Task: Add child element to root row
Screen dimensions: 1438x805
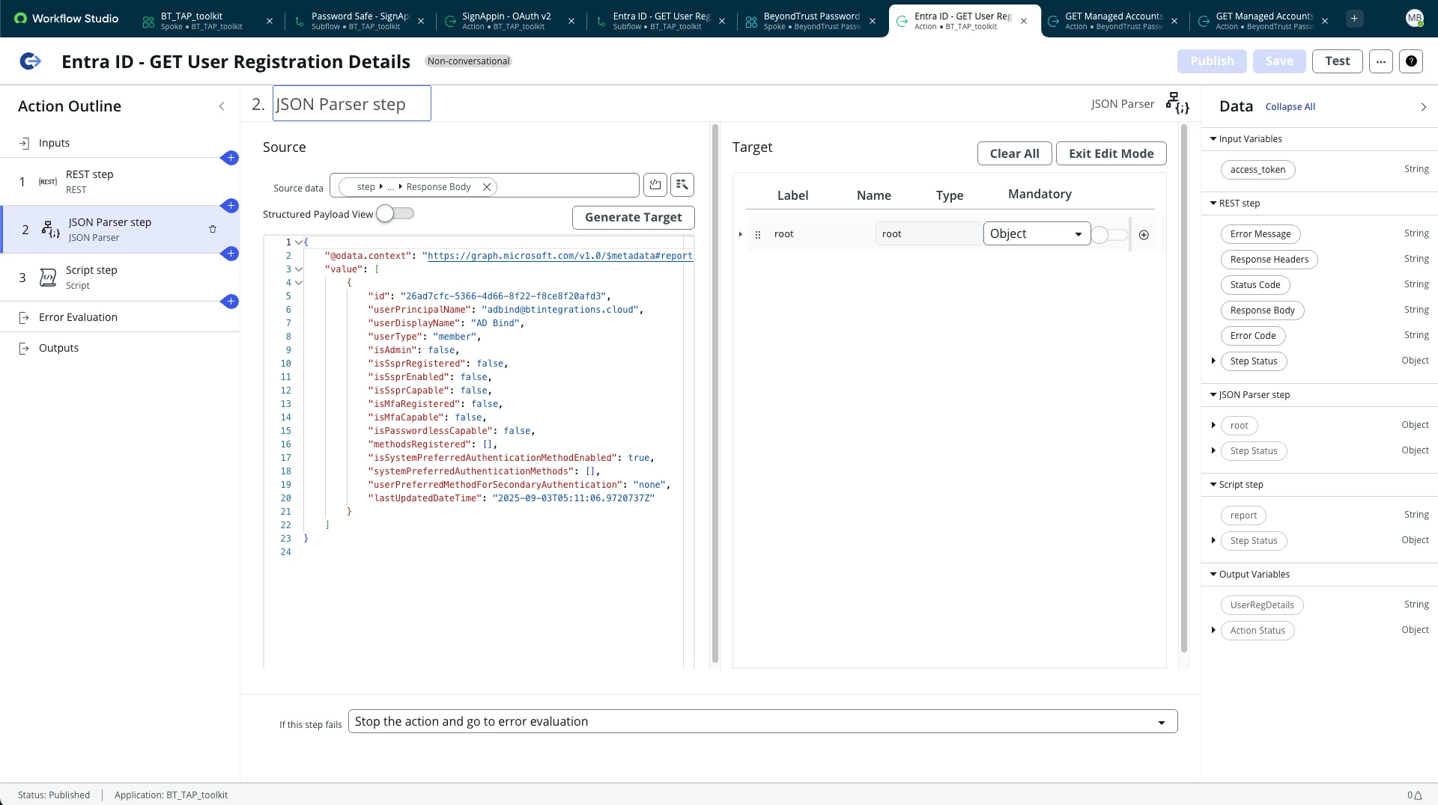Action: pyautogui.click(x=1144, y=235)
